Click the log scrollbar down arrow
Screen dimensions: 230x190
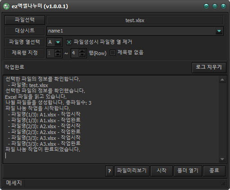click(222, 159)
